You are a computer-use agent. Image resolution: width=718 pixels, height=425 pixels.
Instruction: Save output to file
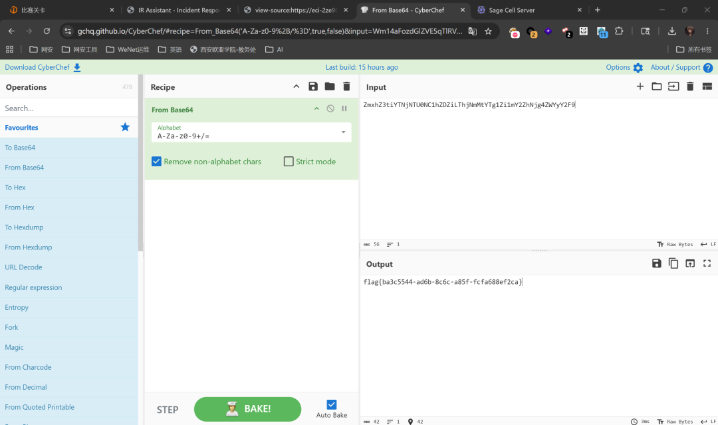pyautogui.click(x=657, y=263)
